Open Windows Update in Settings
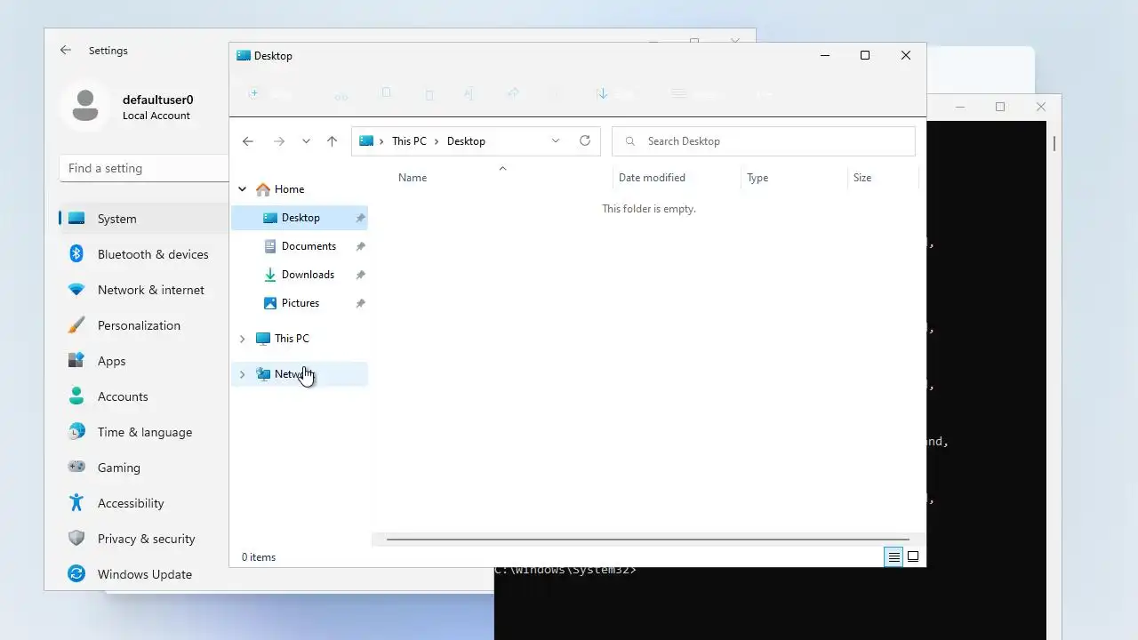The height and width of the screenshot is (640, 1138). pos(144,574)
